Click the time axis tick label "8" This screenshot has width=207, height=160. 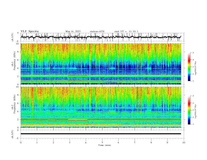pyautogui.click(x=151, y=142)
